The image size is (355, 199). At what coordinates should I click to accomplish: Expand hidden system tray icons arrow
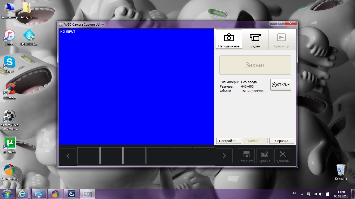(302, 194)
